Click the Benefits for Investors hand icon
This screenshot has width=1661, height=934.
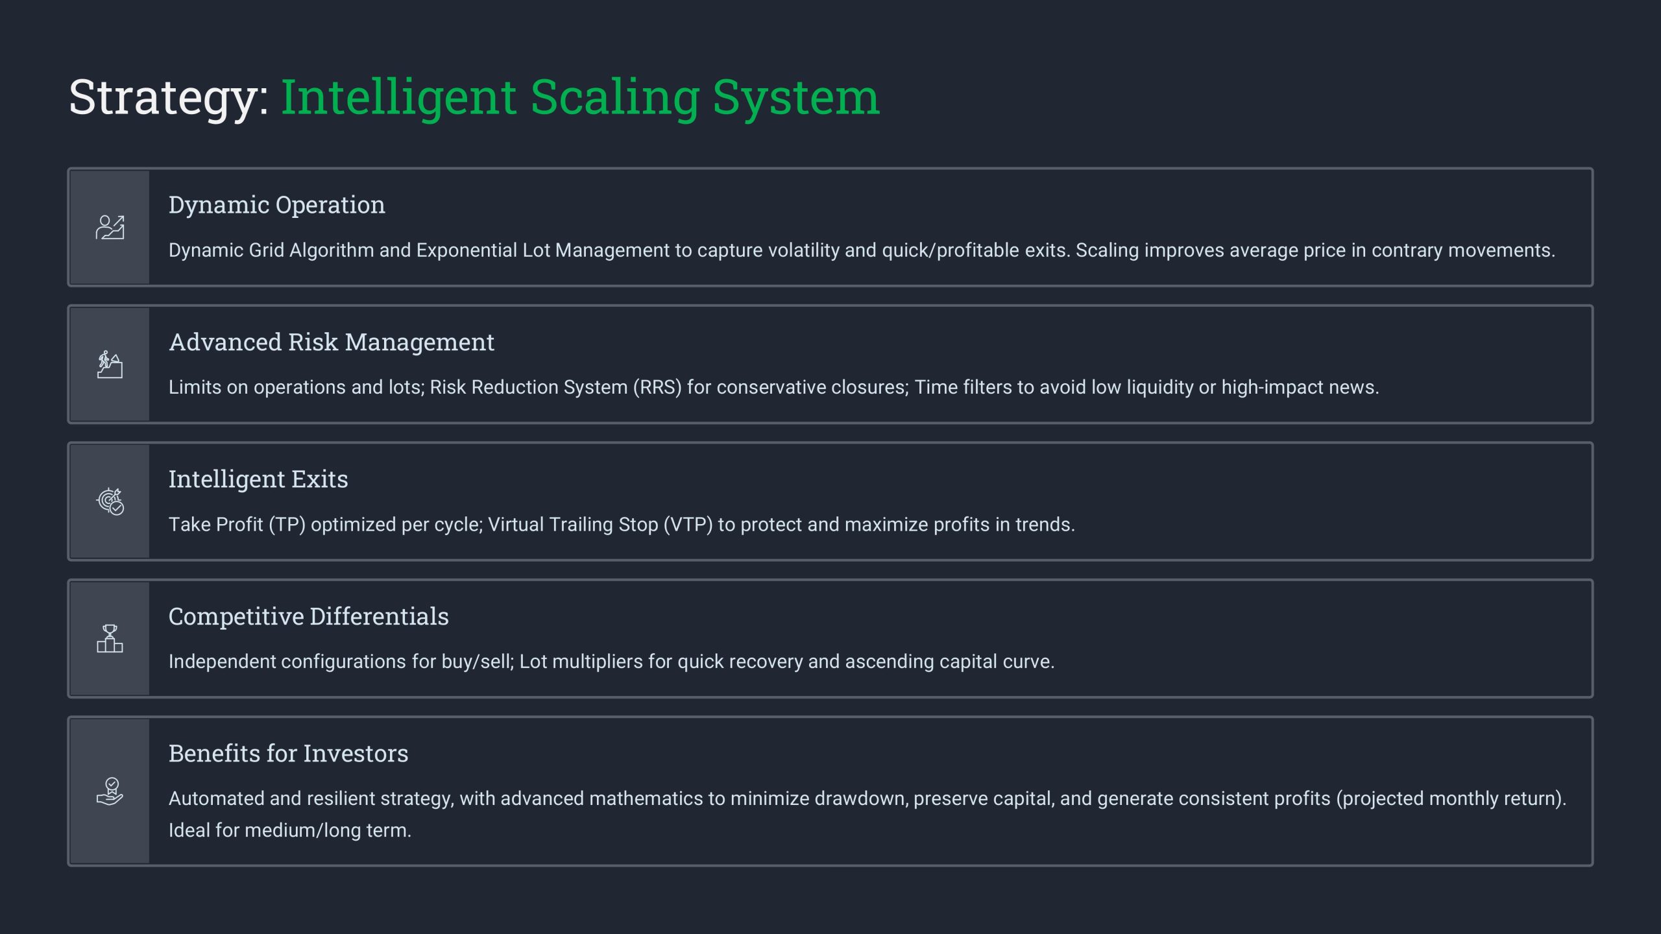pos(110,791)
